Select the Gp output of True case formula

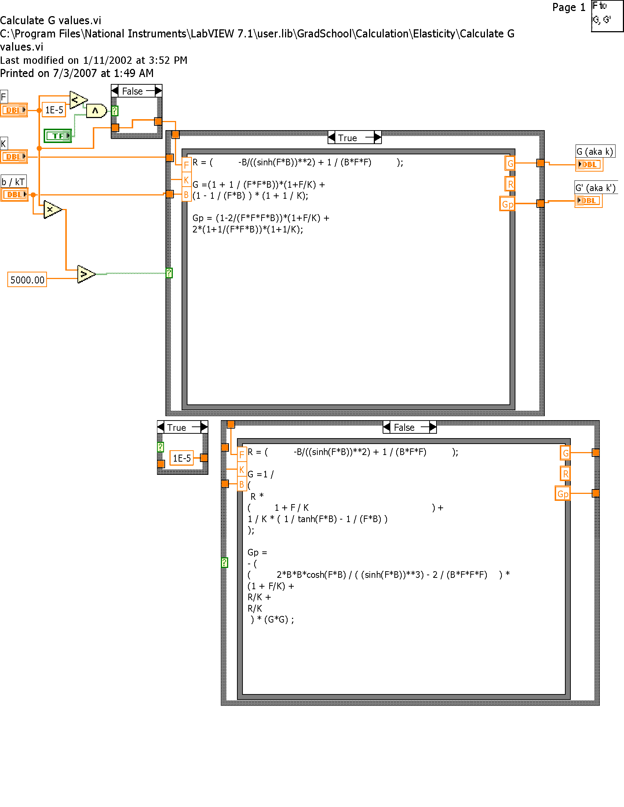507,204
